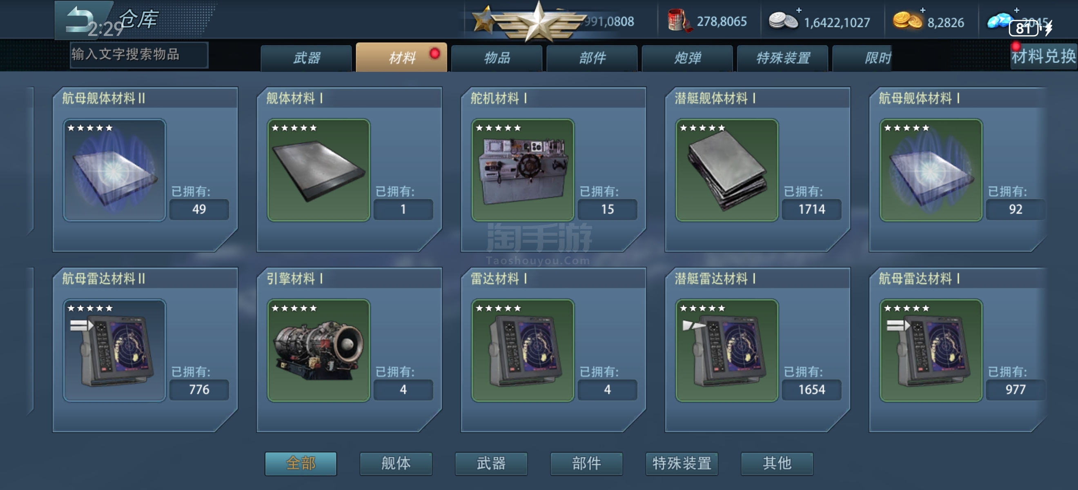
Task: Open the 舵机材料 I helm console icon
Action: [523, 170]
